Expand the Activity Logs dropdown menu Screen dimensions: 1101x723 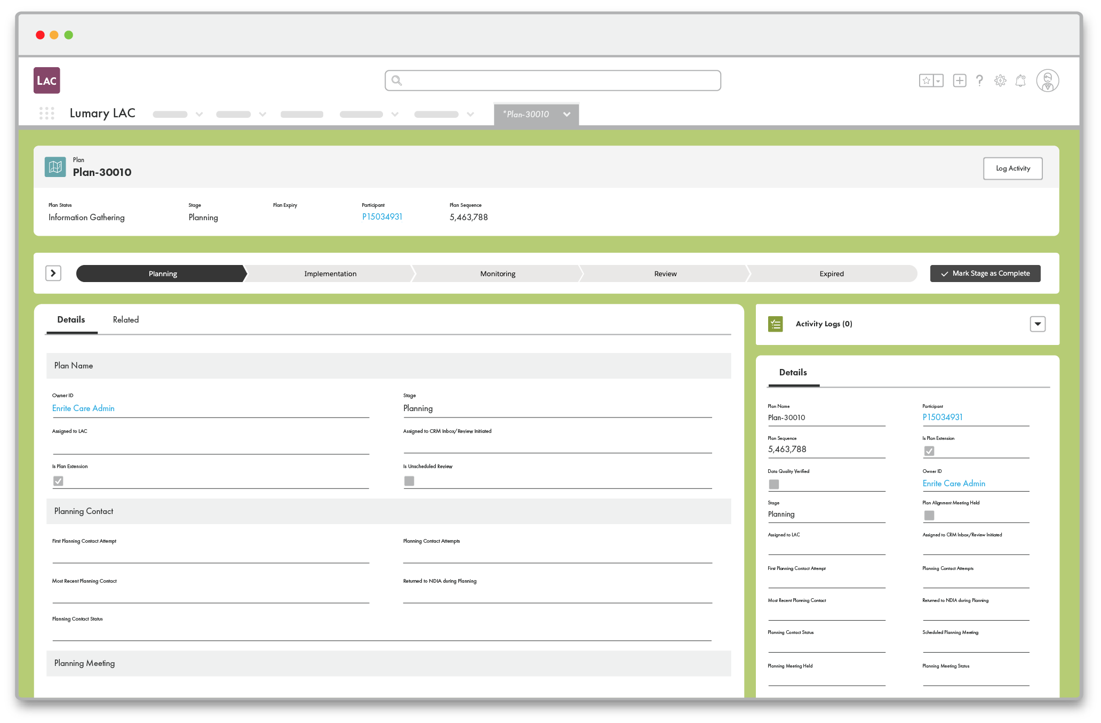click(x=1037, y=324)
